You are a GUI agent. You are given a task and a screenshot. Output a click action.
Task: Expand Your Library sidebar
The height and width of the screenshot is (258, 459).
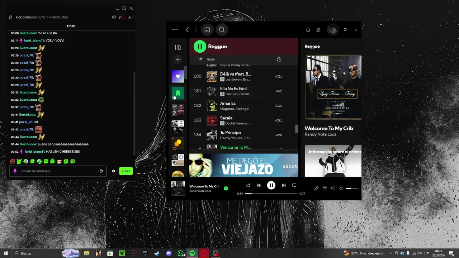tap(178, 47)
